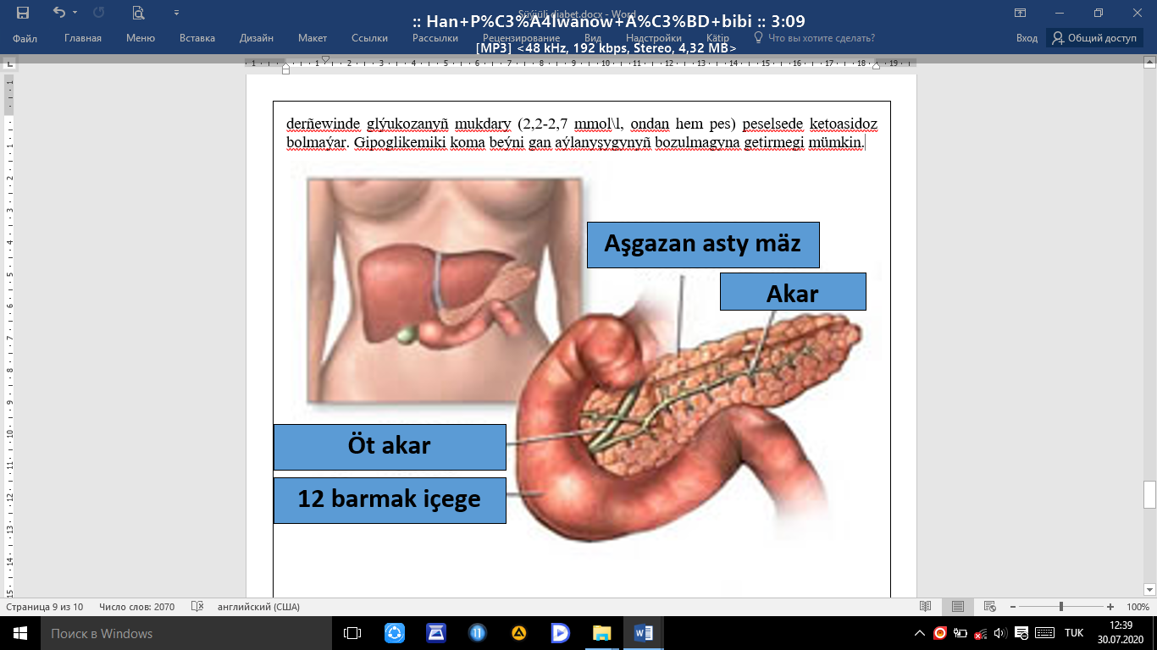
Task: Click the Общий доступ share button
Action: click(1094, 38)
